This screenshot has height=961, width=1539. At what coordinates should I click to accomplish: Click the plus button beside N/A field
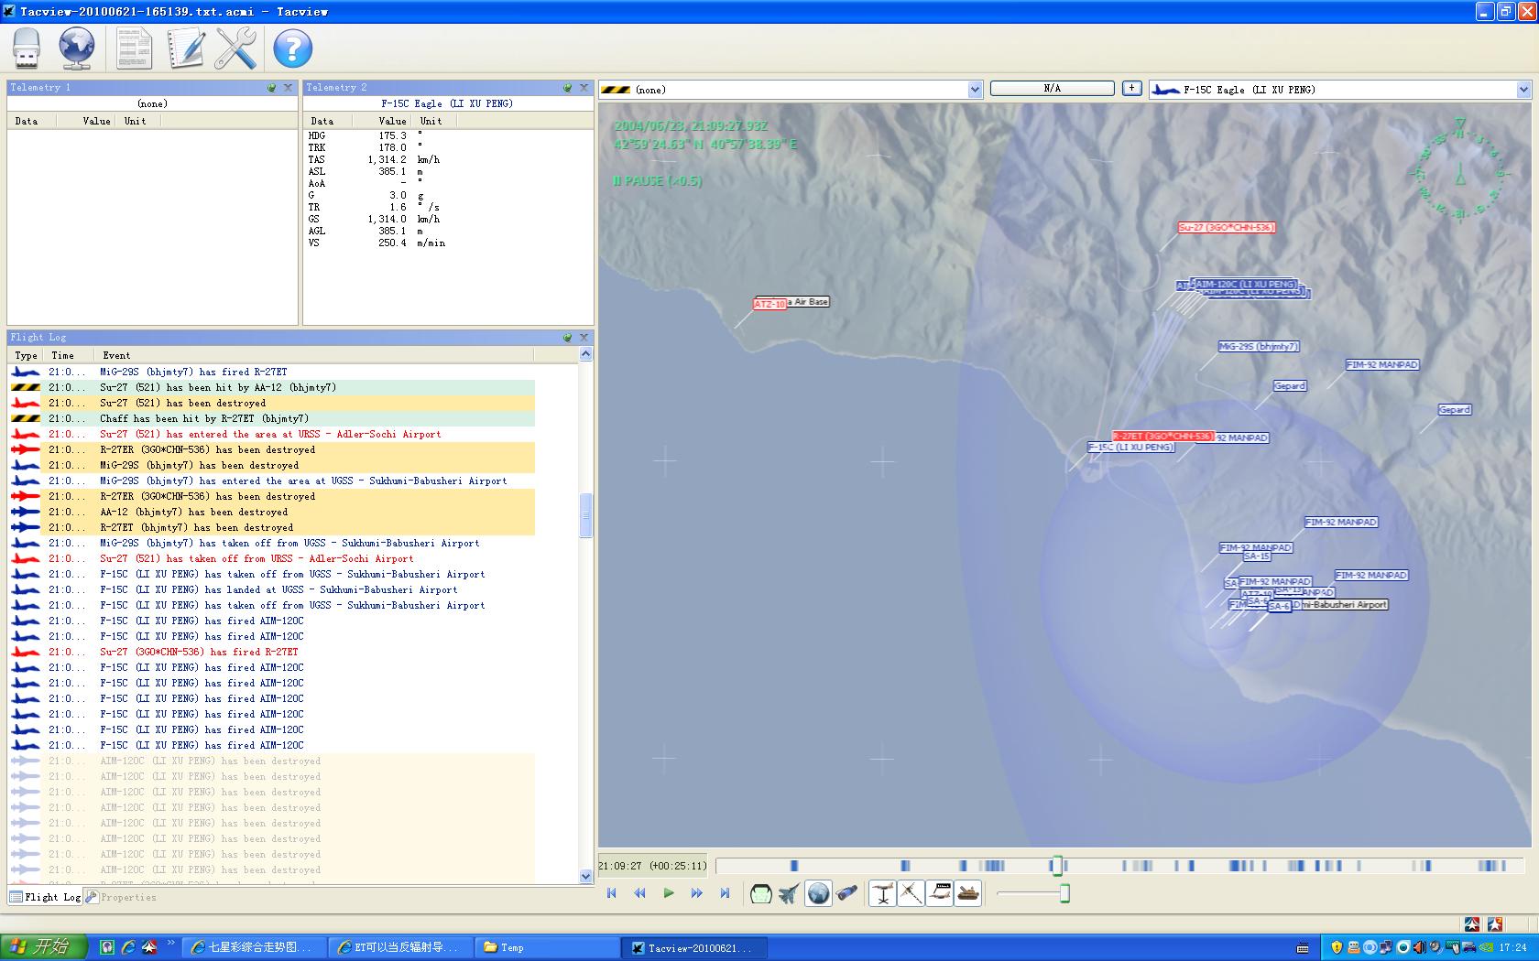(x=1132, y=89)
